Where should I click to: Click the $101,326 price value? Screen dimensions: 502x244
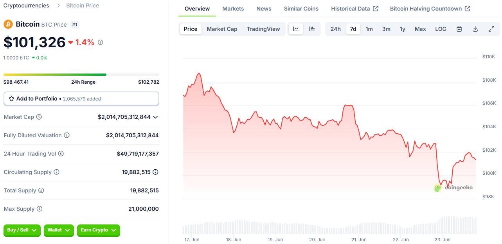pos(34,42)
